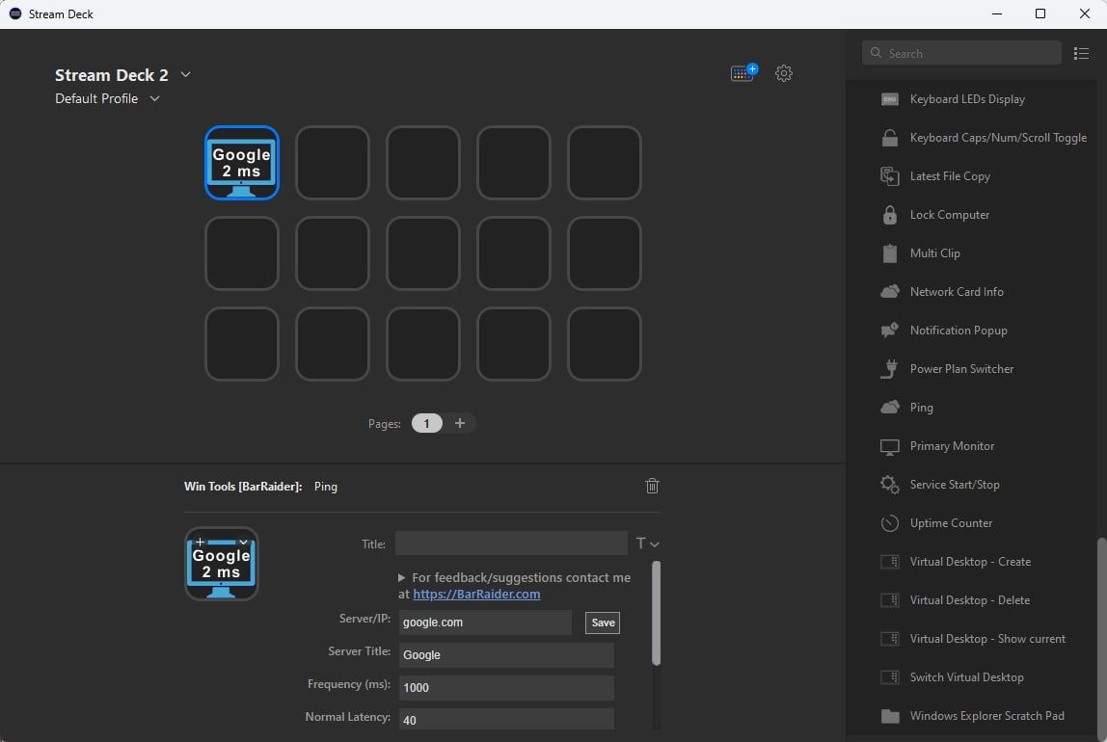Choose the Power Plan Switcher action
The image size is (1107, 742).
pos(961,369)
